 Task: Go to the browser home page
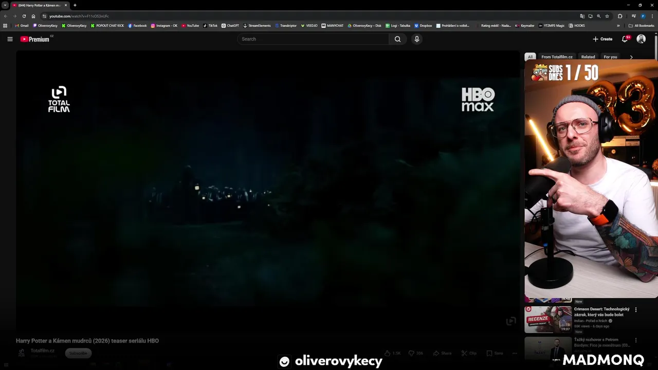coord(33,16)
